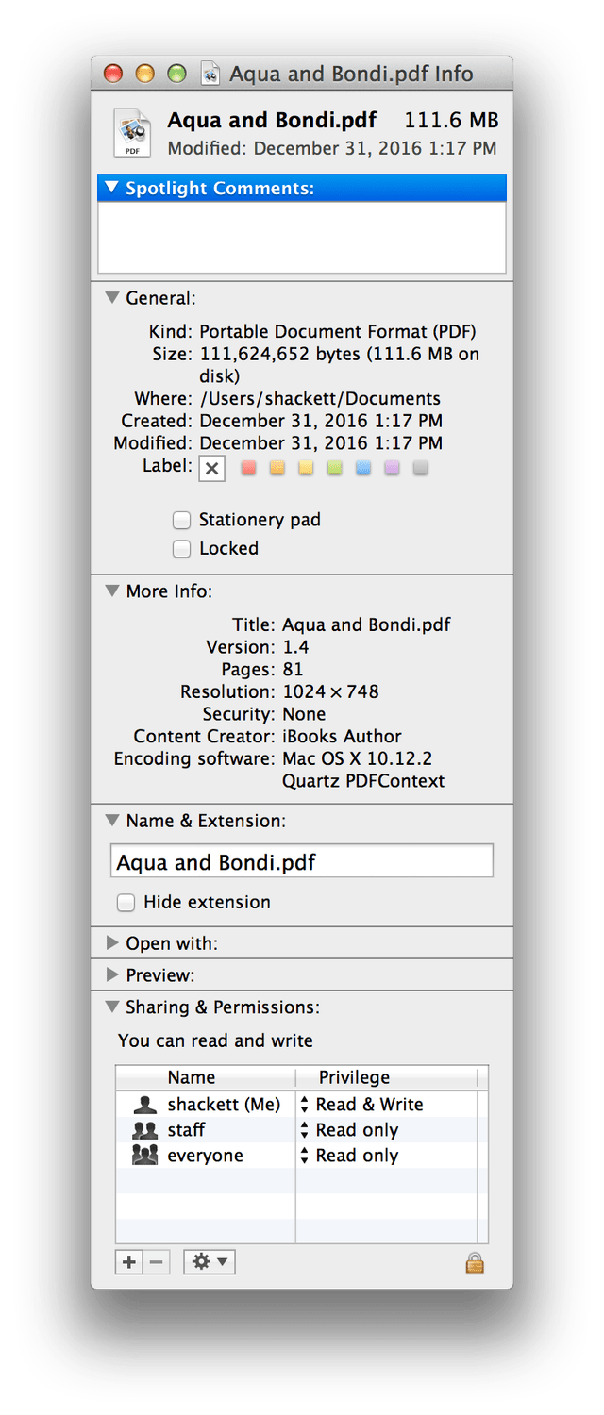The image size is (604, 1415).
Task: Click into Spotlight Comments text area
Action: coord(301,237)
